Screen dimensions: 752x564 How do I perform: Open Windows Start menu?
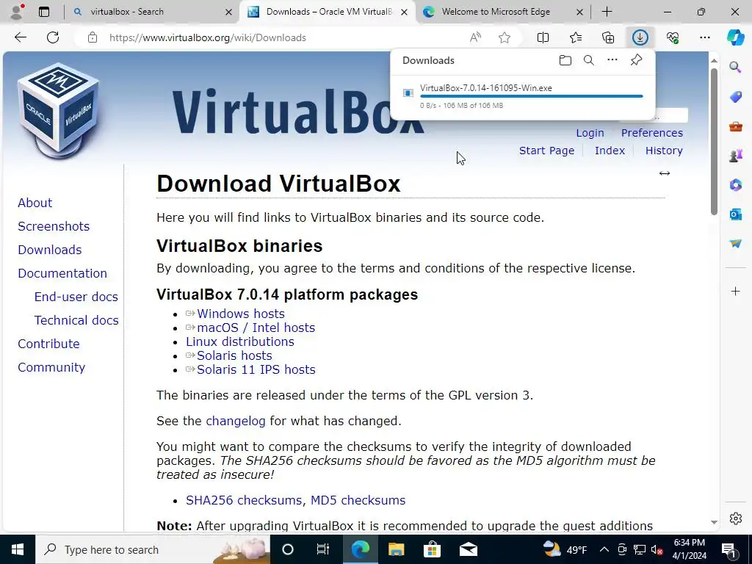(x=18, y=549)
